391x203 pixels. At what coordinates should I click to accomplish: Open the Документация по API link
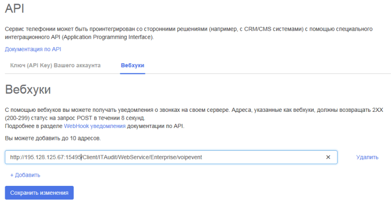[33, 49]
